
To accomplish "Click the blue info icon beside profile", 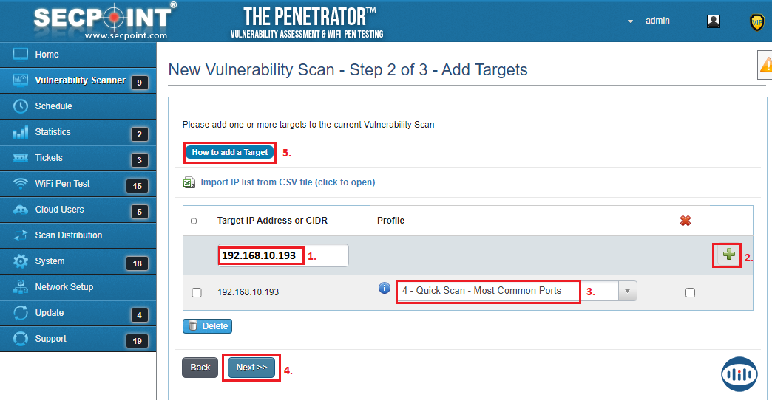I will click(x=385, y=288).
